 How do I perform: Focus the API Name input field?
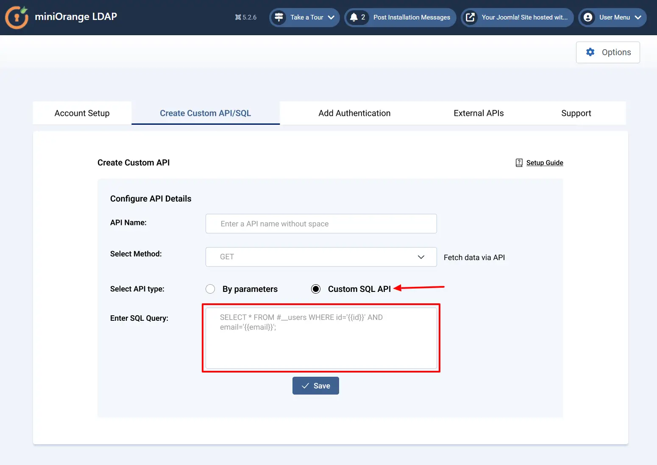coord(321,224)
